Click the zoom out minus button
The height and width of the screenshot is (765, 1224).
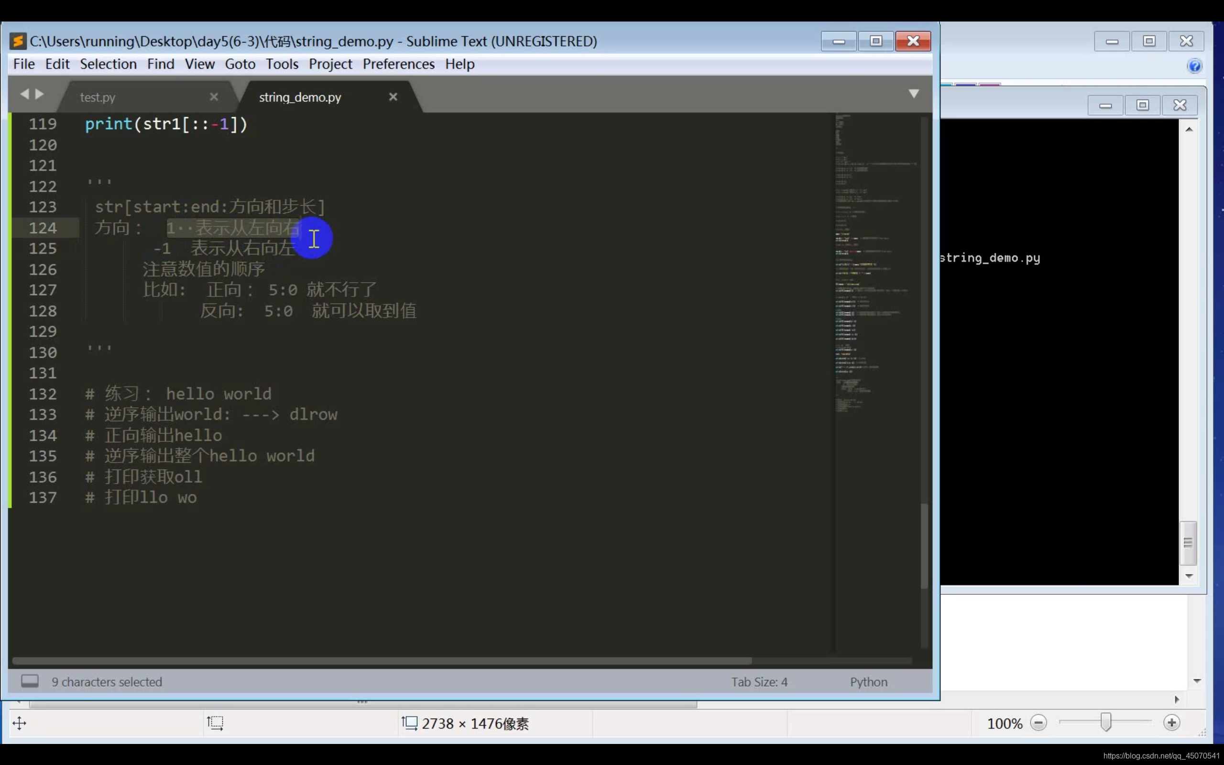(1038, 723)
